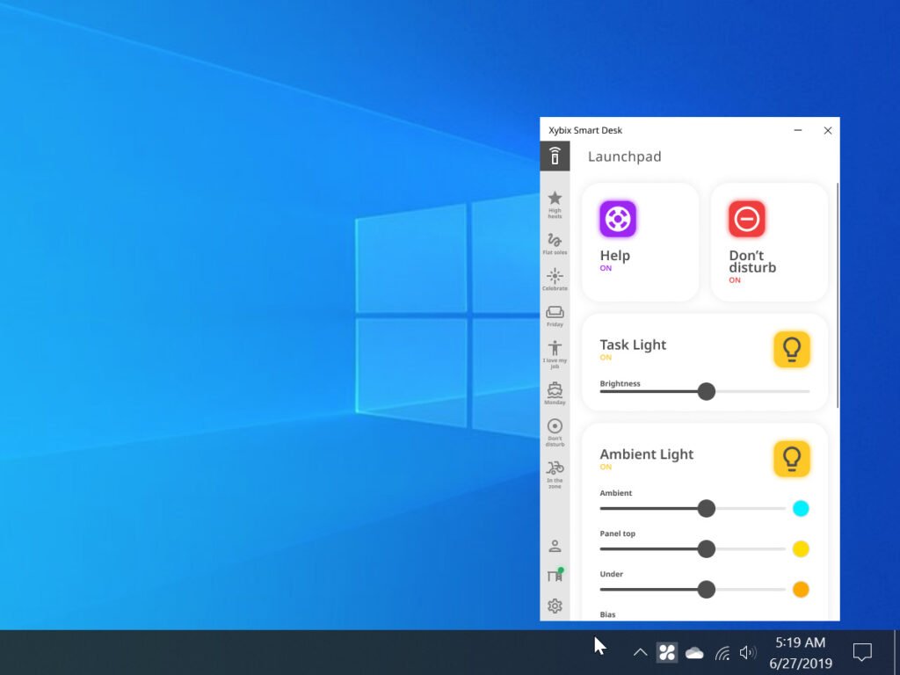This screenshot has width=900, height=675.
Task: Open the user profile icon in sidebar
Action: (555, 545)
